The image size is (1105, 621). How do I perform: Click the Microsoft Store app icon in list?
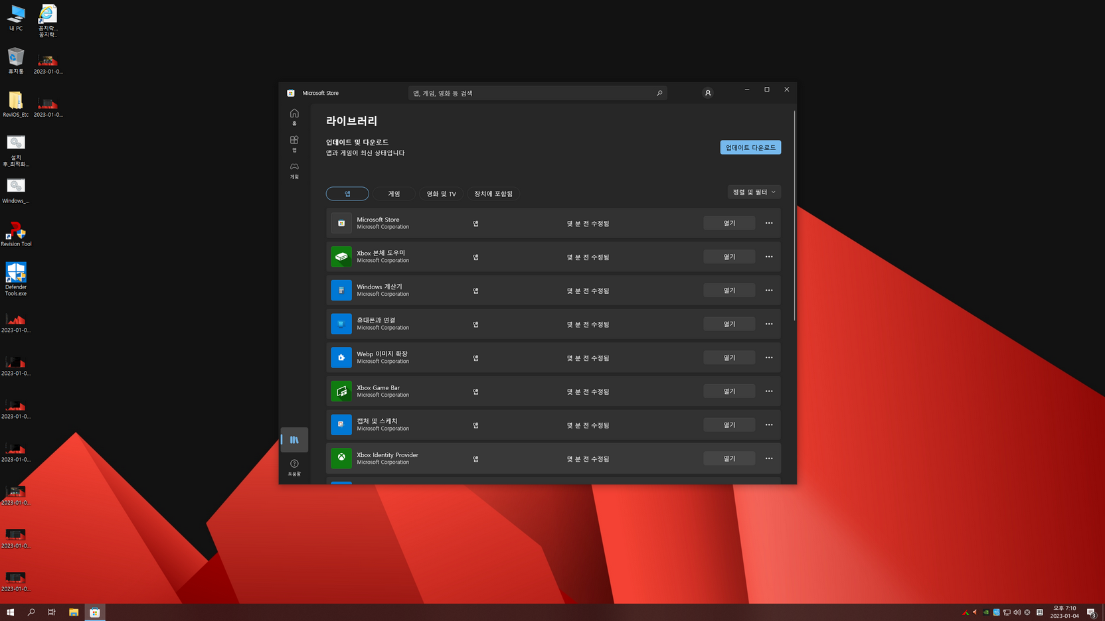[341, 224]
